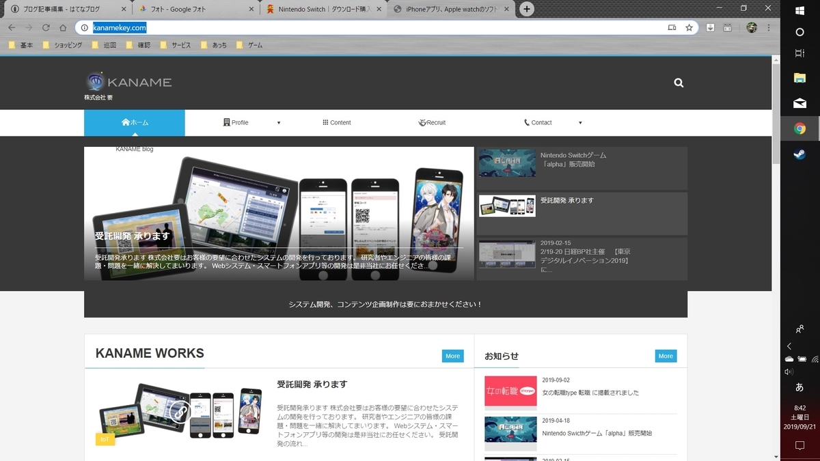Open the hero banner title 受託開発 承ります
The width and height of the screenshot is (820, 461).
pos(133,236)
